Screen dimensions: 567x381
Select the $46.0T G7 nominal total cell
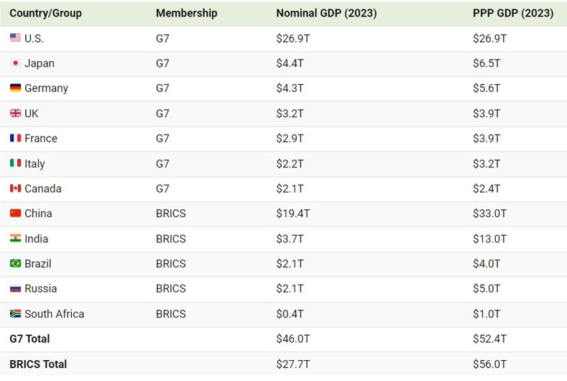coord(292,339)
